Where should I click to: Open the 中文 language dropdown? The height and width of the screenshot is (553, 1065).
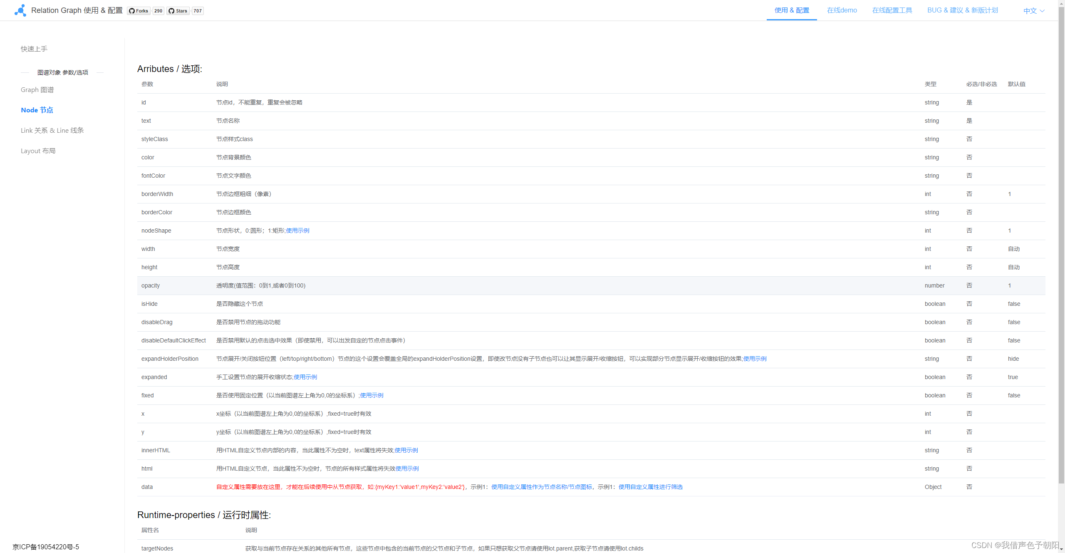tap(1033, 10)
